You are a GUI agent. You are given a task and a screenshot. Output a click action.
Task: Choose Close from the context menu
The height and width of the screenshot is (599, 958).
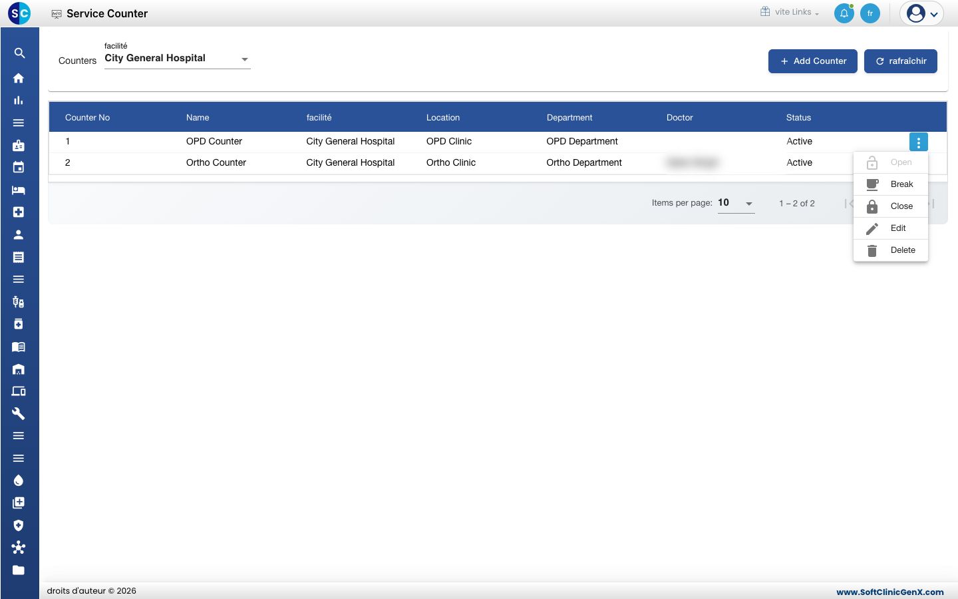[891, 206]
